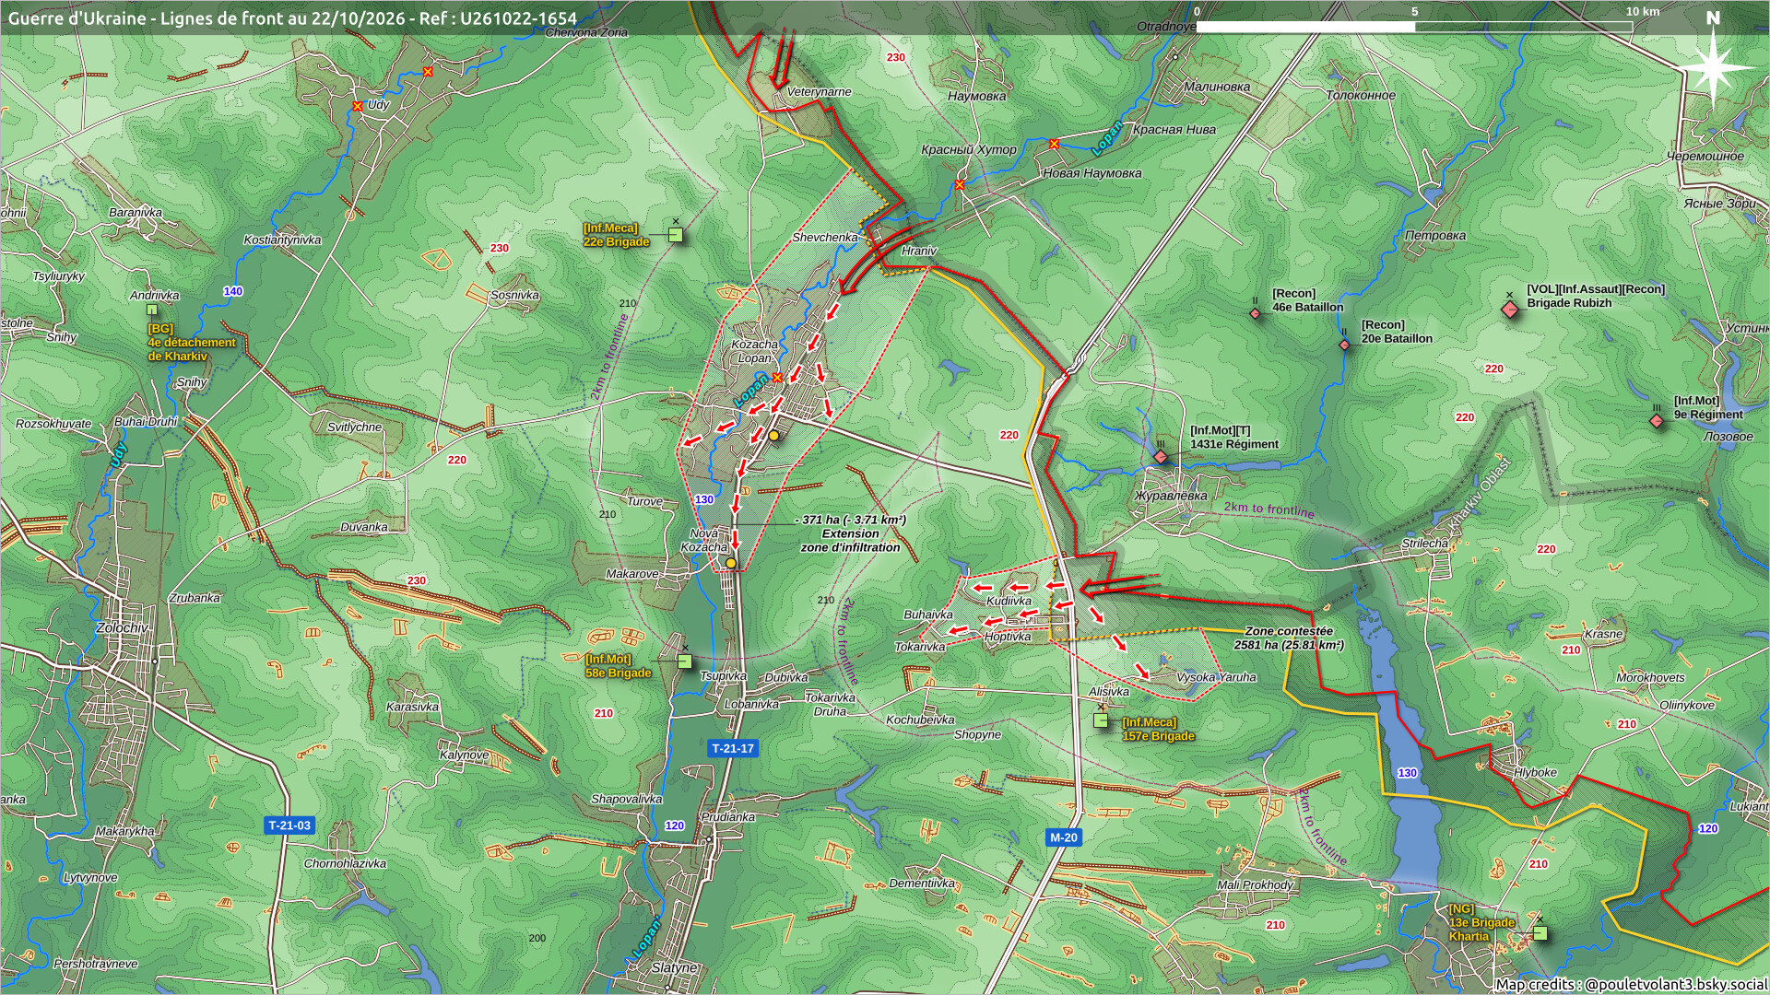Click the 13e Brigade Khartia unit marker
Screen dimensions: 1770x995
1539,933
